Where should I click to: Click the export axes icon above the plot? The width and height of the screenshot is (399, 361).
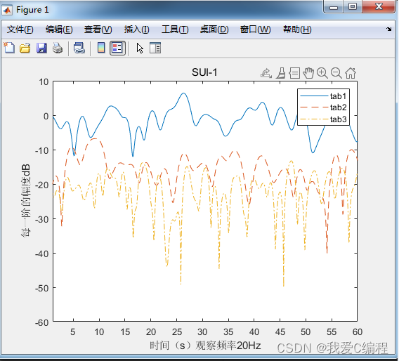point(266,73)
